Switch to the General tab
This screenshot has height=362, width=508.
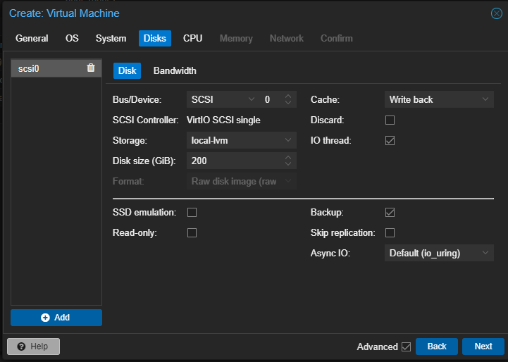32,38
